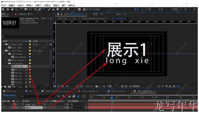The width and height of the screenshot is (199, 113).
Task: Click the red label color of layer 1
Action: pos(15,104)
